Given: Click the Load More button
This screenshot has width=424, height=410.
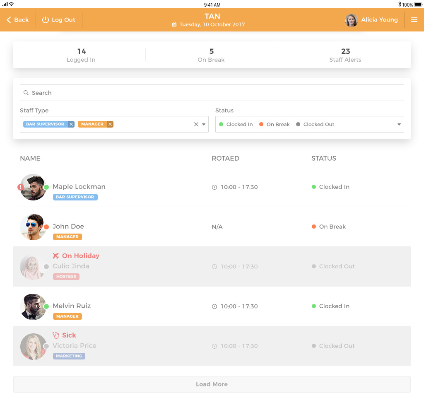Looking at the screenshot, I should pyautogui.click(x=212, y=384).
